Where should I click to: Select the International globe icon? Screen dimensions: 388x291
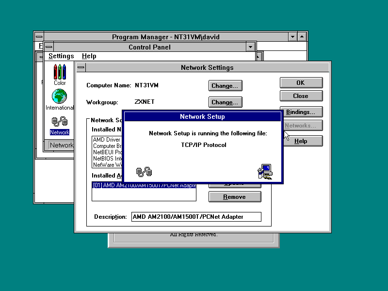pos(60,97)
